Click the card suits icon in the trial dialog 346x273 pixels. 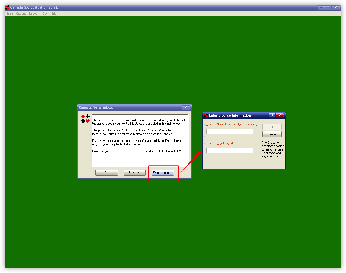click(x=86, y=119)
